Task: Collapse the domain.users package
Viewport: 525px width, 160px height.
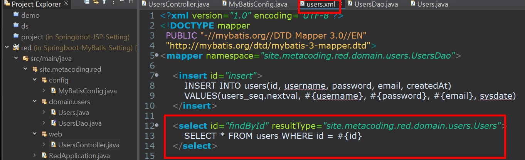Action: pos(35,102)
